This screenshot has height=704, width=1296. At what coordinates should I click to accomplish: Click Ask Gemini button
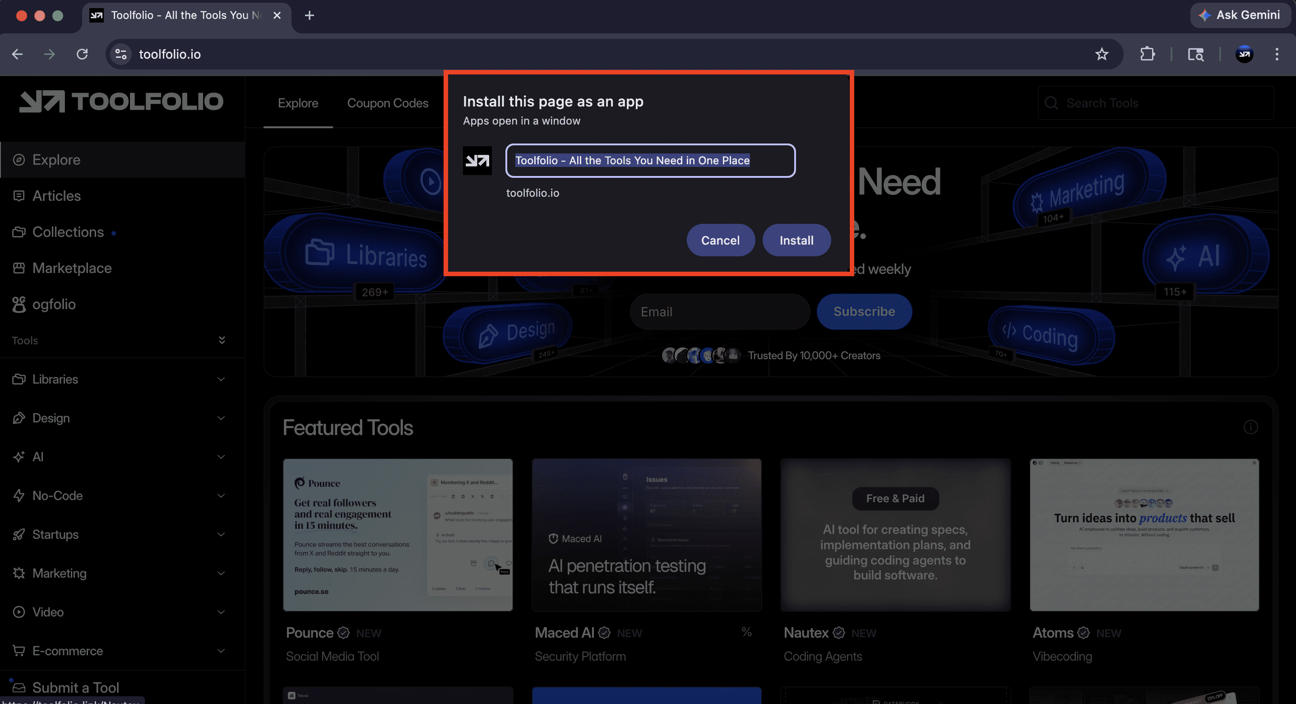[x=1240, y=15]
